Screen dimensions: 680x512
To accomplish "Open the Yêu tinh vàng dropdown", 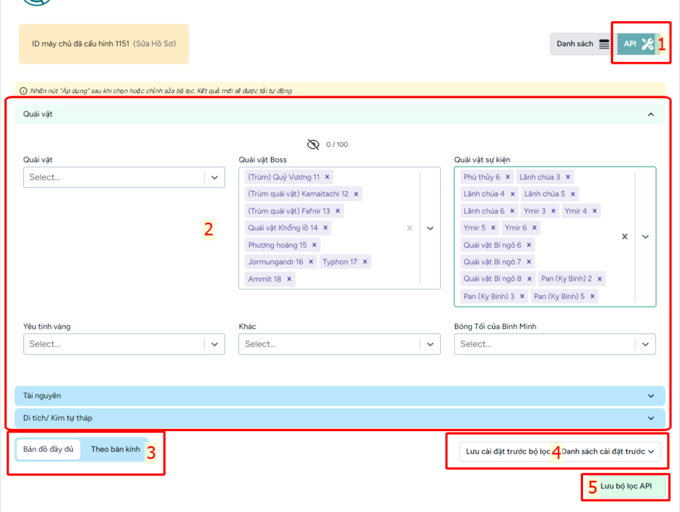I will click(x=214, y=344).
